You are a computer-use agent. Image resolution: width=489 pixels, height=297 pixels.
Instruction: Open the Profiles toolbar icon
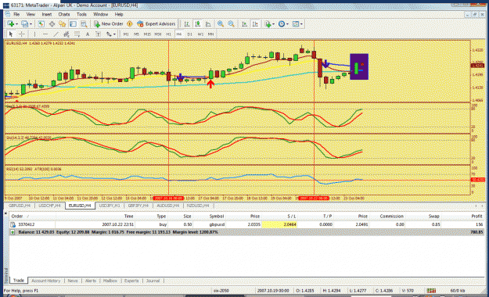click(24, 23)
